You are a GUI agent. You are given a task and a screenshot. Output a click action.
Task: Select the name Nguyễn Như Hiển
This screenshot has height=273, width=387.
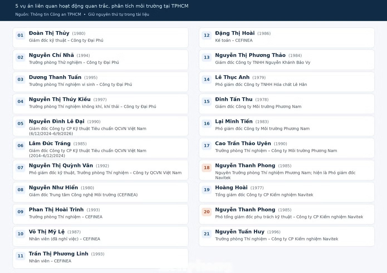pos(53,188)
